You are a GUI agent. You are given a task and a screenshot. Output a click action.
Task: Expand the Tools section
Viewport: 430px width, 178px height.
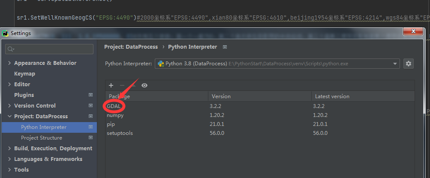[9, 170]
